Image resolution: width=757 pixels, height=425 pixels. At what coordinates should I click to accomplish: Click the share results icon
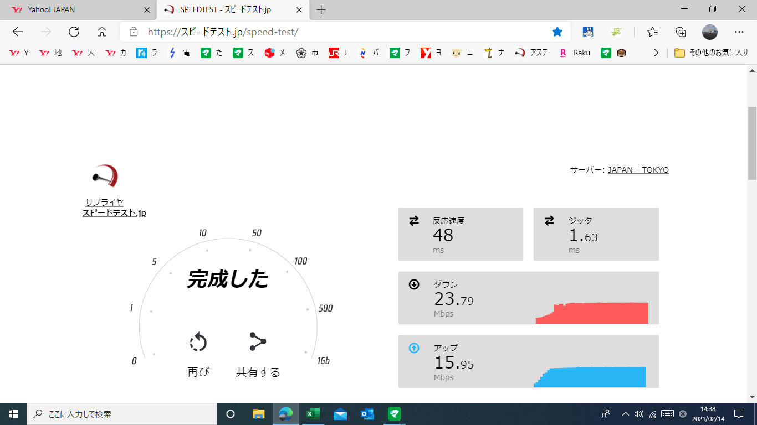pyautogui.click(x=258, y=342)
